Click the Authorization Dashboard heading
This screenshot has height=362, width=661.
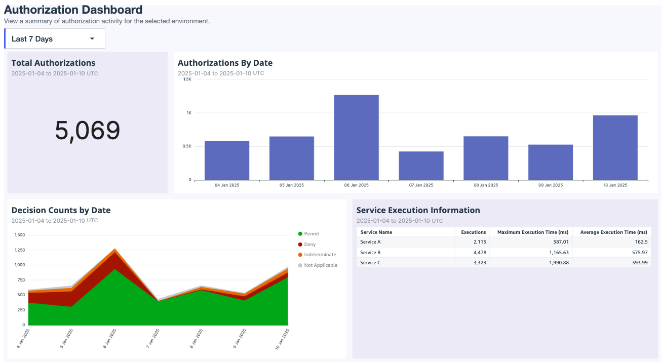coord(73,10)
